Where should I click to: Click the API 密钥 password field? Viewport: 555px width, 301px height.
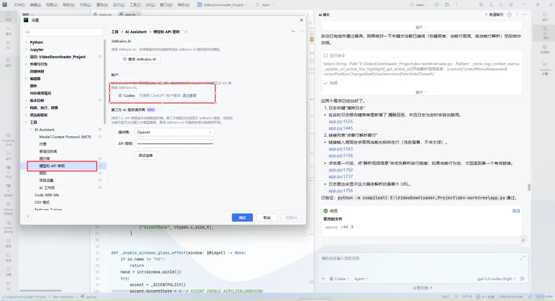[175, 144]
